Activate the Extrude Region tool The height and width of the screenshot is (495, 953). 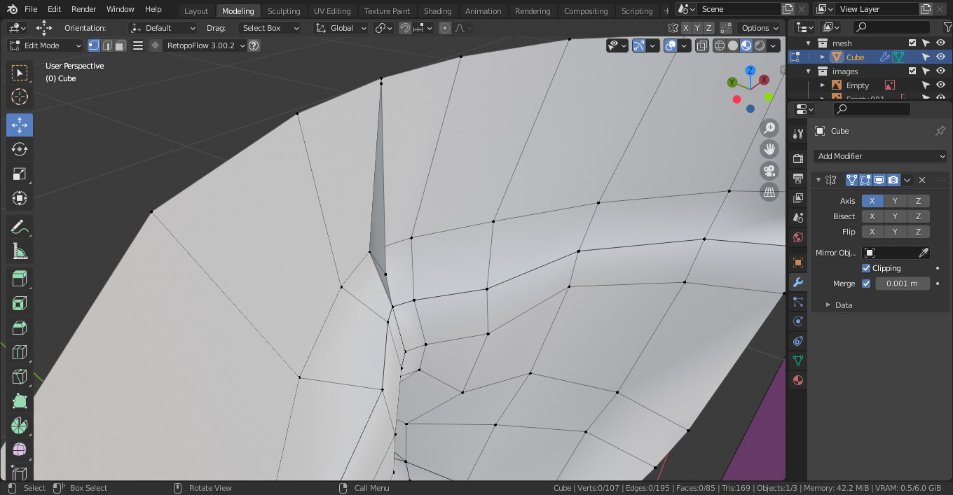click(x=20, y=279)
